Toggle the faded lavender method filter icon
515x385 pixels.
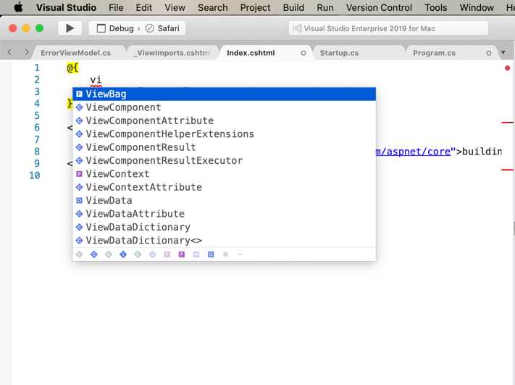[196, 254]
